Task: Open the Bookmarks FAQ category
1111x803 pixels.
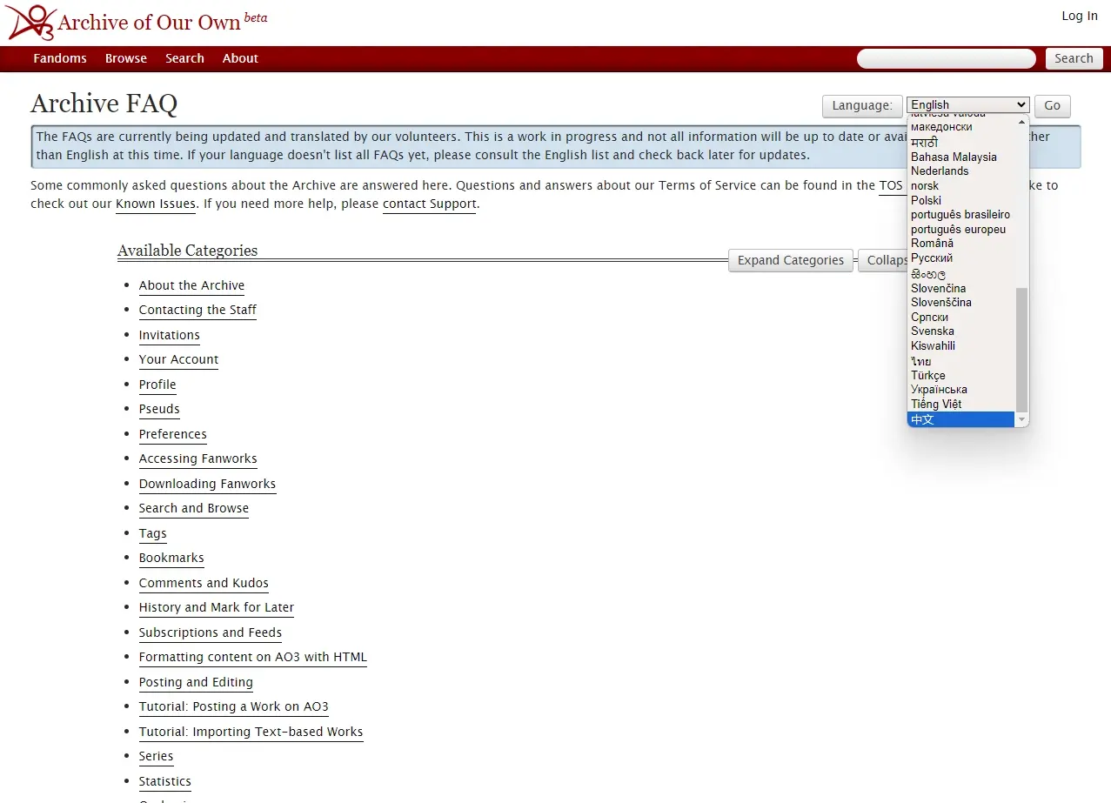Action: (171, 558)
